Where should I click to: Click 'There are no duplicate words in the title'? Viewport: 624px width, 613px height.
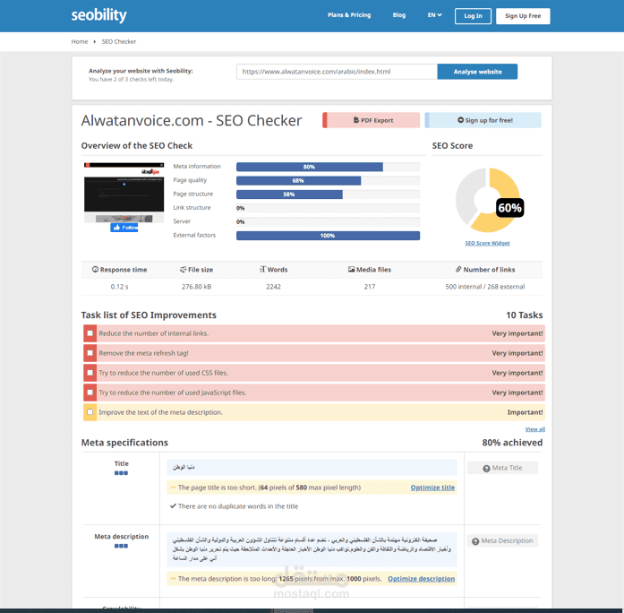point(238,506)
